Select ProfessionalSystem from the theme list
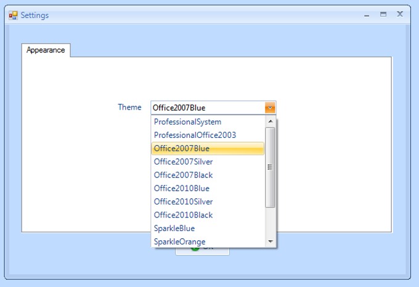This screenshot has height=287, width=419. tap(208, 122)
